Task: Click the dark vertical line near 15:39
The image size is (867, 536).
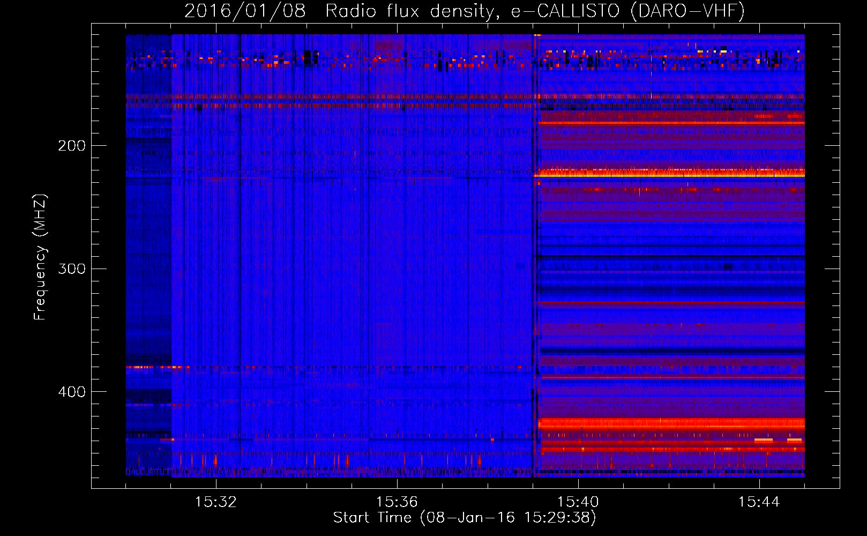Action: [x=534, y=268]
